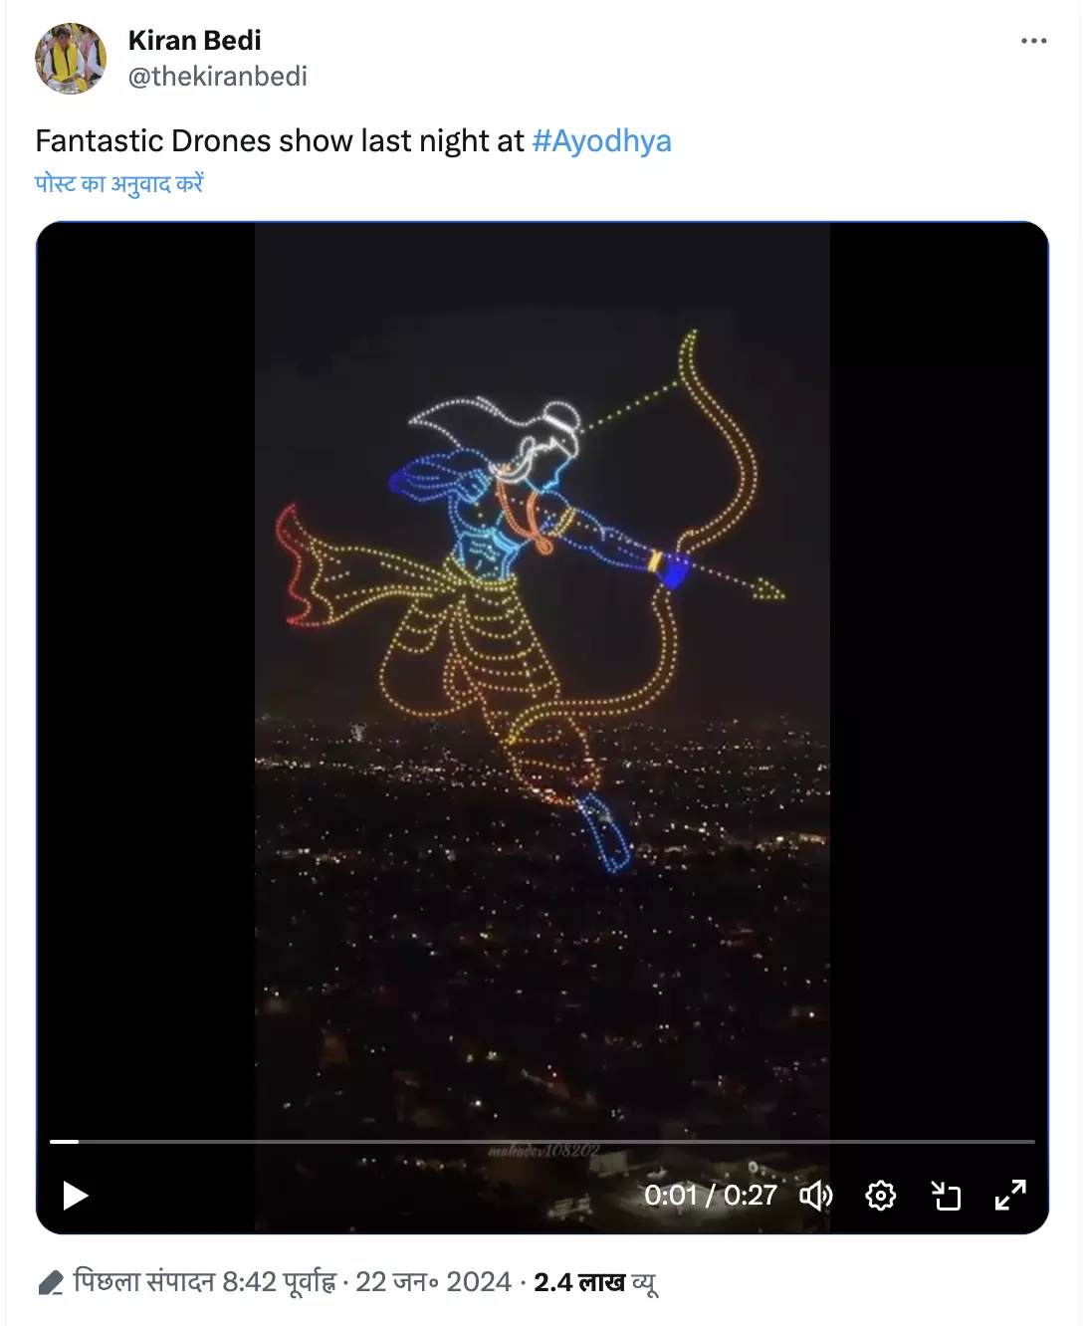Image resolution: width=1085 pixels, height=1326 pixels.
Task: Click the pencil edit-history icon
Action: click(51, 1283)
